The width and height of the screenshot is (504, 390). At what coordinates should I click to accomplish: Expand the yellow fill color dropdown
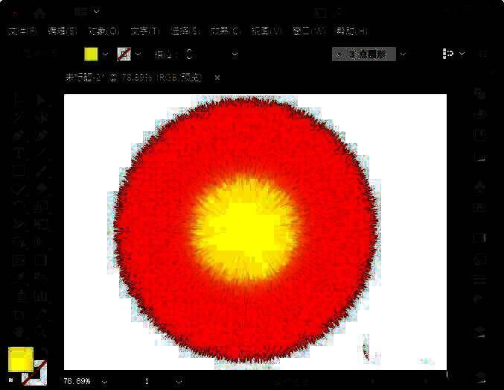coord(105,54)
